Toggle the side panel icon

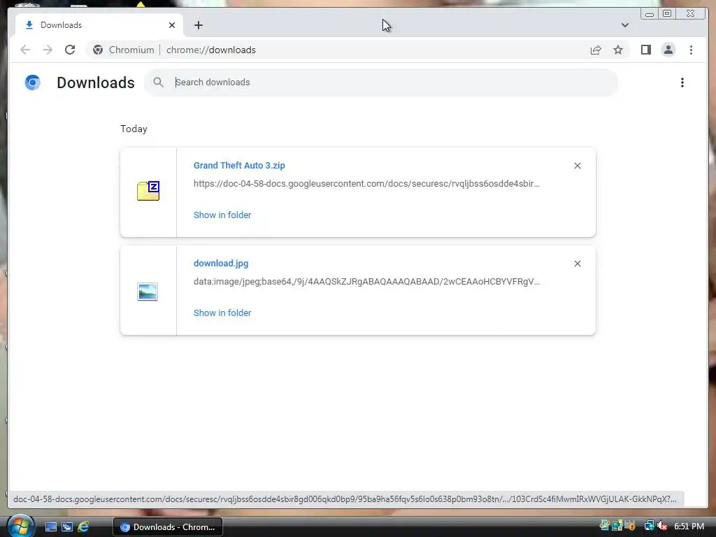[x=645, y=50]
